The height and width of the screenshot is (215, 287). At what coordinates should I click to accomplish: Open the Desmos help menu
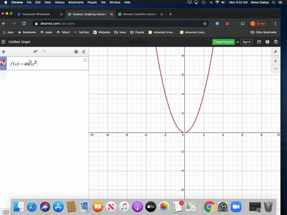coord(267,42)
